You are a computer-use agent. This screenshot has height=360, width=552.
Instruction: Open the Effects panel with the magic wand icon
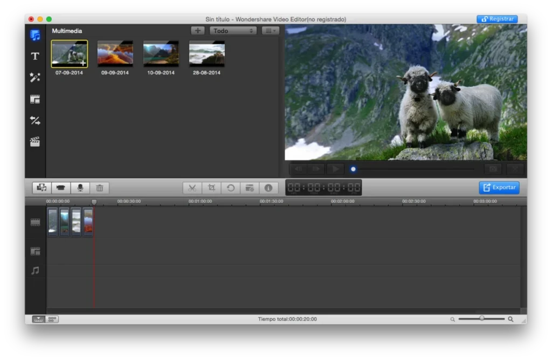[34, 78]
